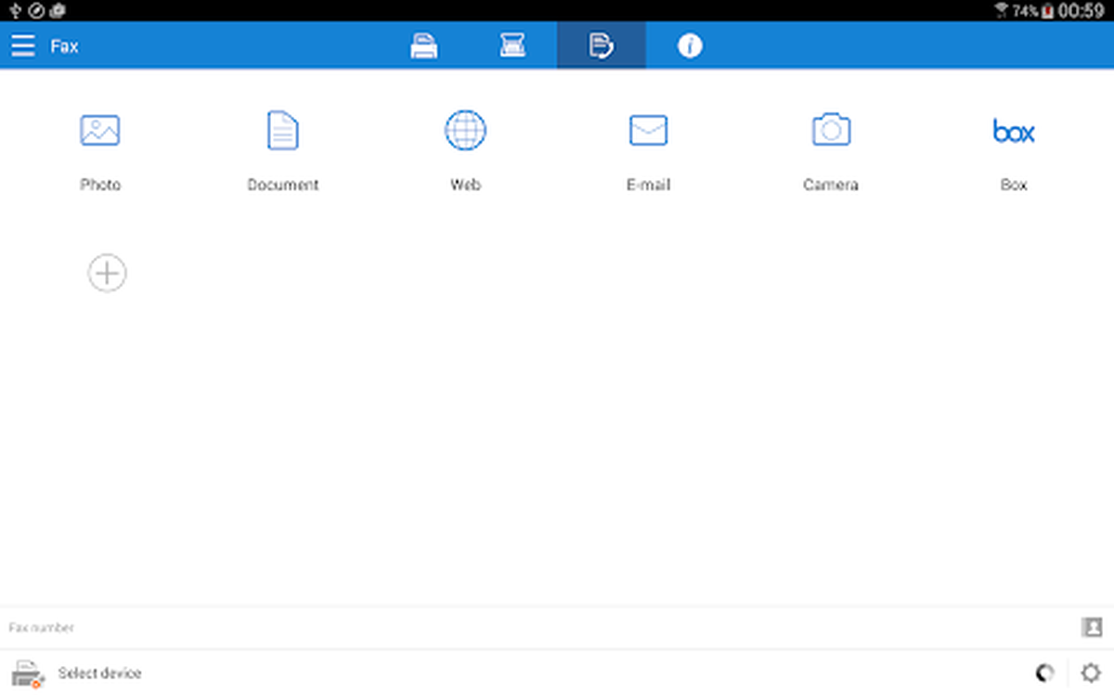1114x695 pixels.
Task: Add a new service with plus icon
Action: point(108,273)
